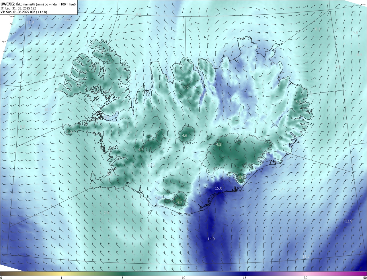Screen dimensions: 367x280
Task: Click the 4.3 value inside the Vatnajökull ice cap
Action: tap(219, 145)
